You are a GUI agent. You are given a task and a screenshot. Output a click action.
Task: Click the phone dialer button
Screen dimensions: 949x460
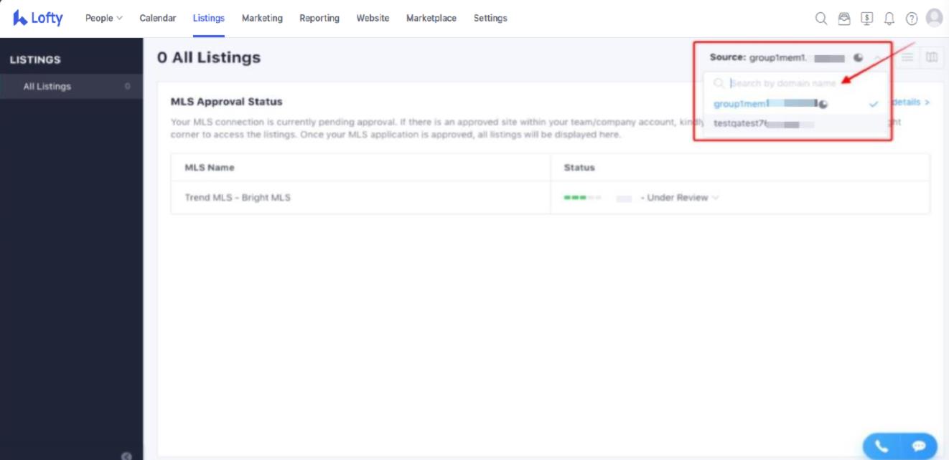click(882, 446)
